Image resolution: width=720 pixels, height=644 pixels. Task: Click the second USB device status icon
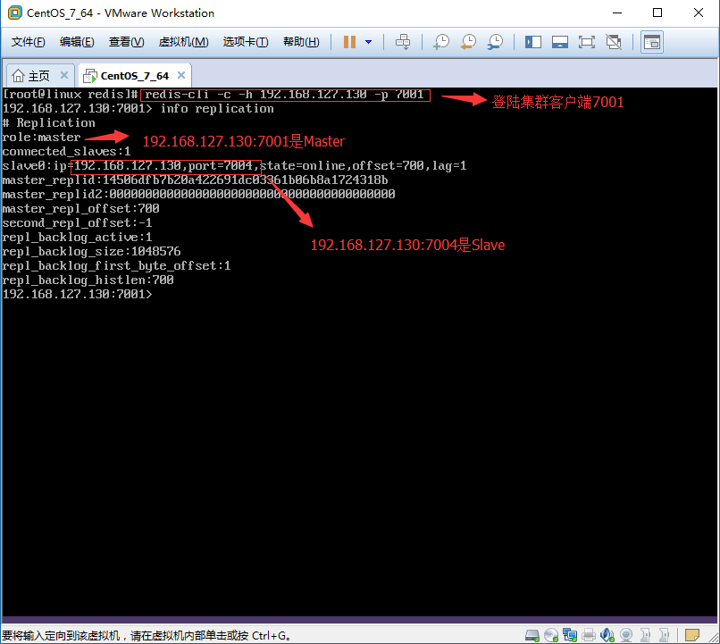click(x=664, y=635)
